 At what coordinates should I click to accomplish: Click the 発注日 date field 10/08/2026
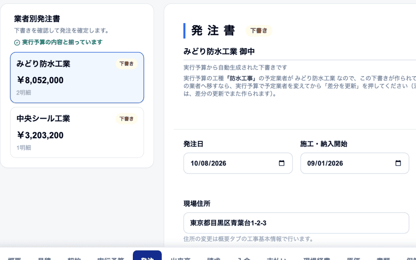click(238, 163)
